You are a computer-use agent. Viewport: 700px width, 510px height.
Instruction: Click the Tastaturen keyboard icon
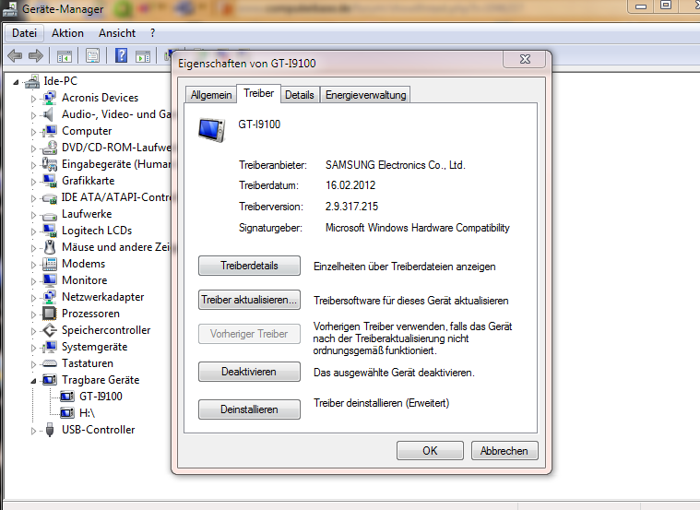tap(49, 363)
